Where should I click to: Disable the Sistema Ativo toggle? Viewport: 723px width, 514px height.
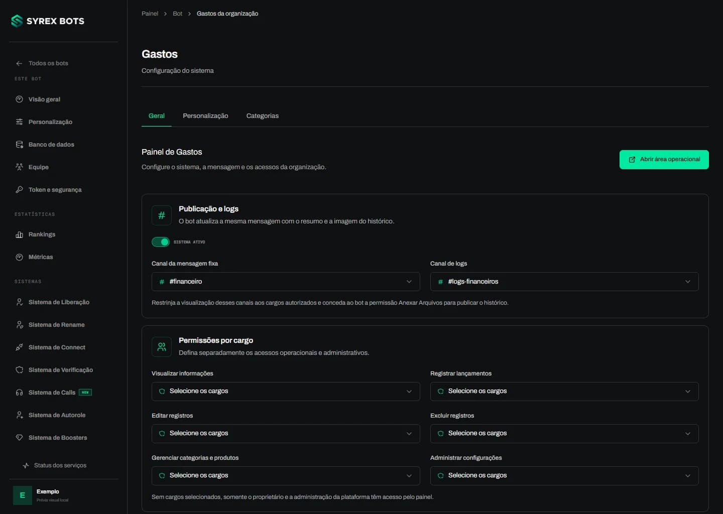(161, 242)
